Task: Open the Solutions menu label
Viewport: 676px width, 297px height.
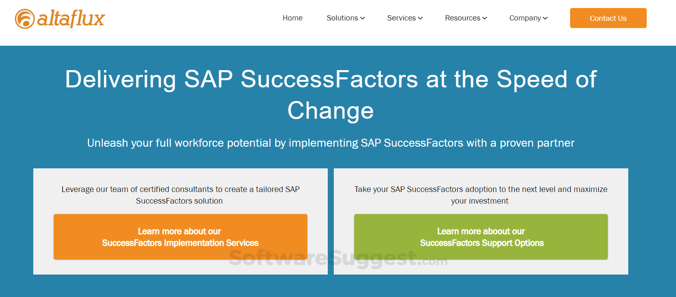Action: point(342,18)
